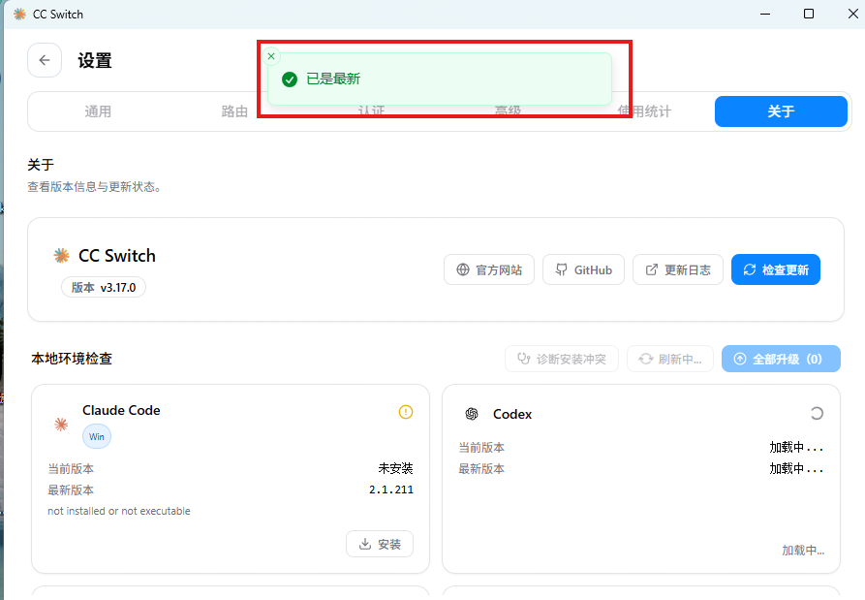Install Claude Code via 安装 button
Screen dimensions: 865x600
point(380,544)
